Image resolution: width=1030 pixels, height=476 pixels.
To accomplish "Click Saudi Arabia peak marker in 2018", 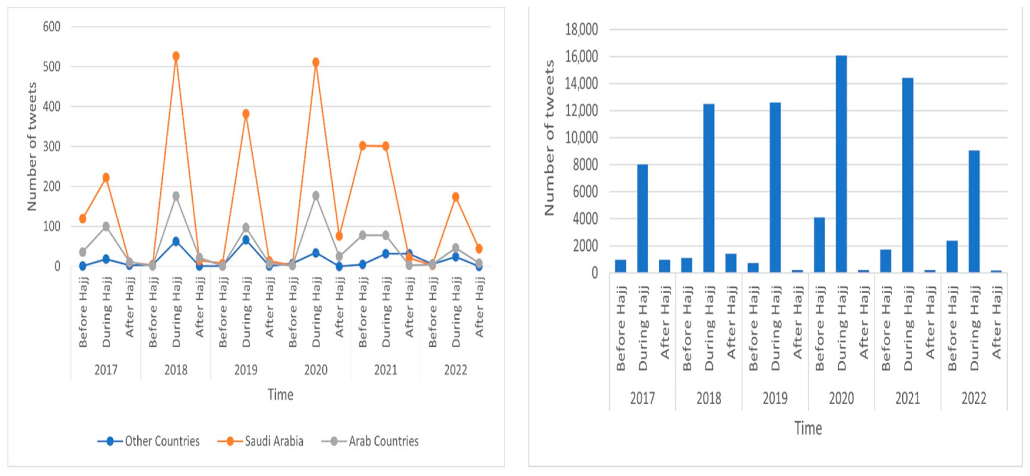I will tap(176, 56).
